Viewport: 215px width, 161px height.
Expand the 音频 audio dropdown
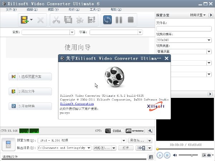click(72, 32)
